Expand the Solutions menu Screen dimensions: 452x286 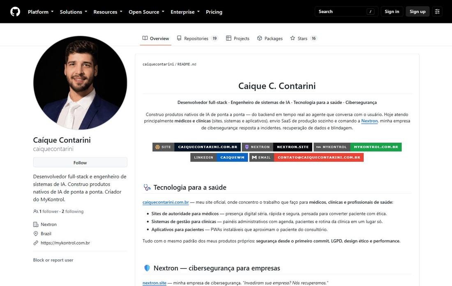[x=74, y=12]
